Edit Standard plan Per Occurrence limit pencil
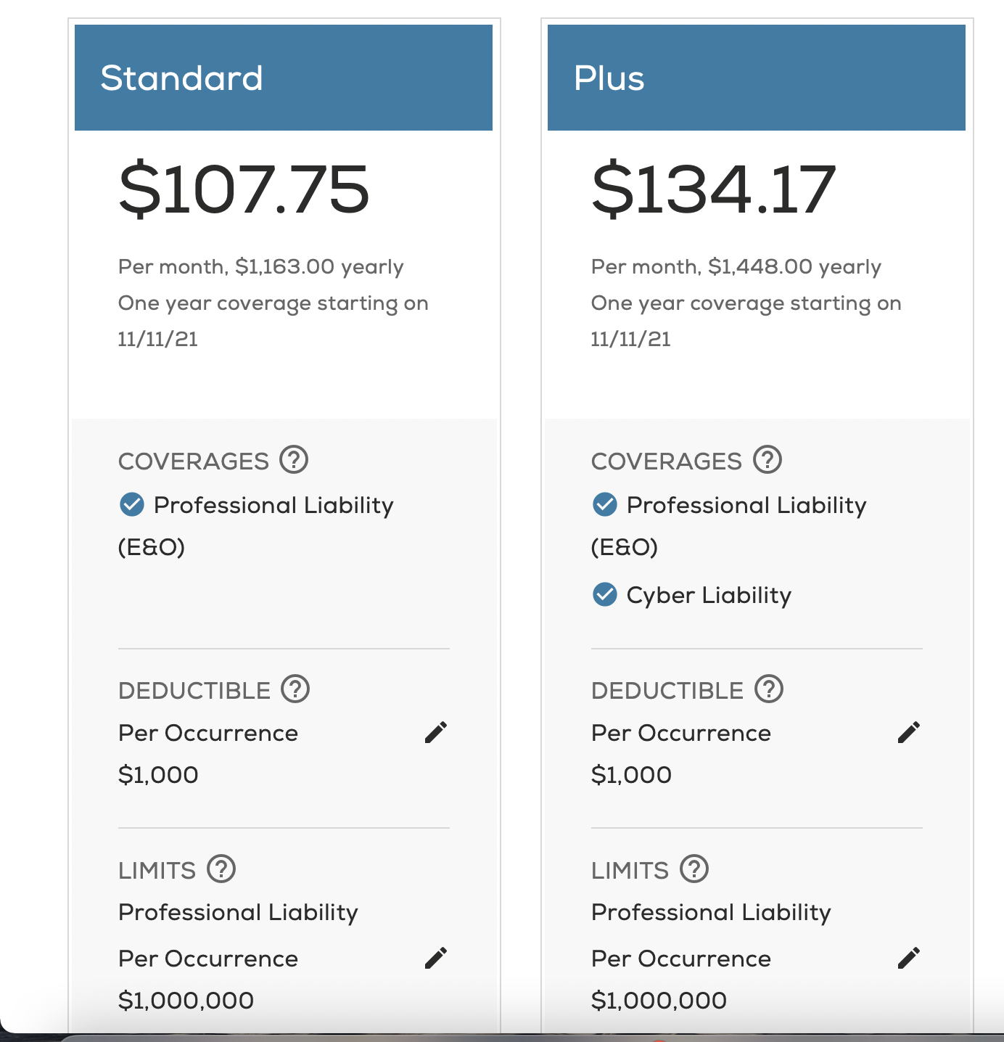1004x1042 pixels. (x=436, y=959)
